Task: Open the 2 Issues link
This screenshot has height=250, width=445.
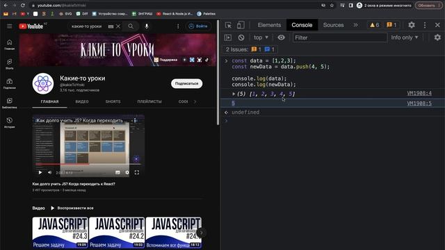Action: coord(250,49)
